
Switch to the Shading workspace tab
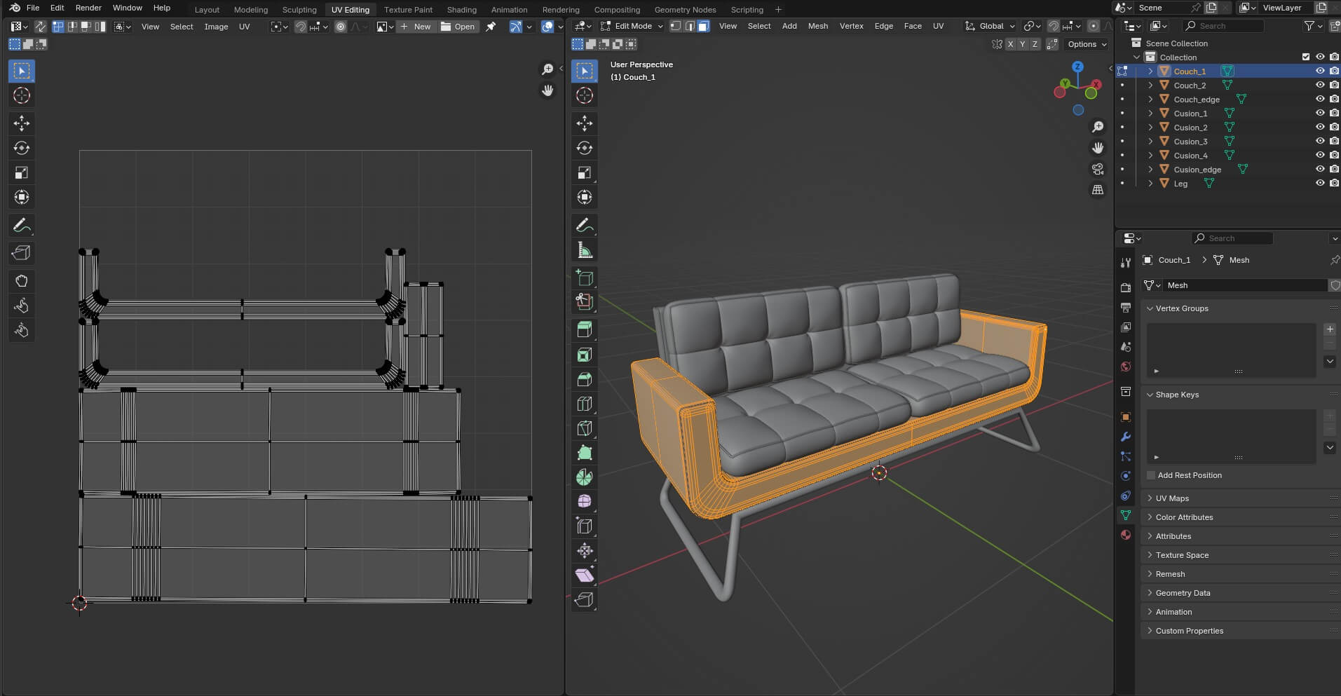(461, 10)
